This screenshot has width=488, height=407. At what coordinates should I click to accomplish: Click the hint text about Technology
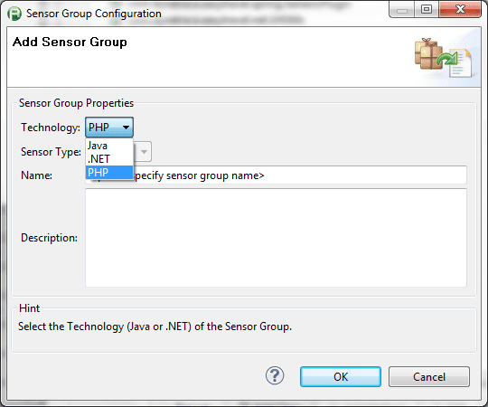pos(155,327)
